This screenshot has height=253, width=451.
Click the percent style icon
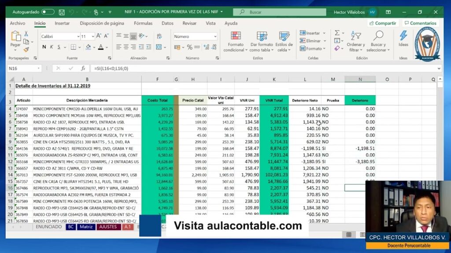pos(190,47)
